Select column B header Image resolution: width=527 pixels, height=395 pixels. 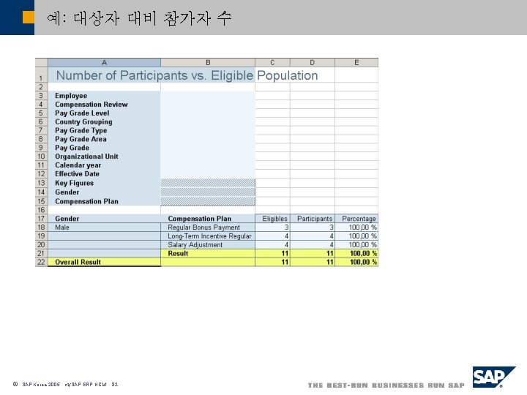point(208,62)
